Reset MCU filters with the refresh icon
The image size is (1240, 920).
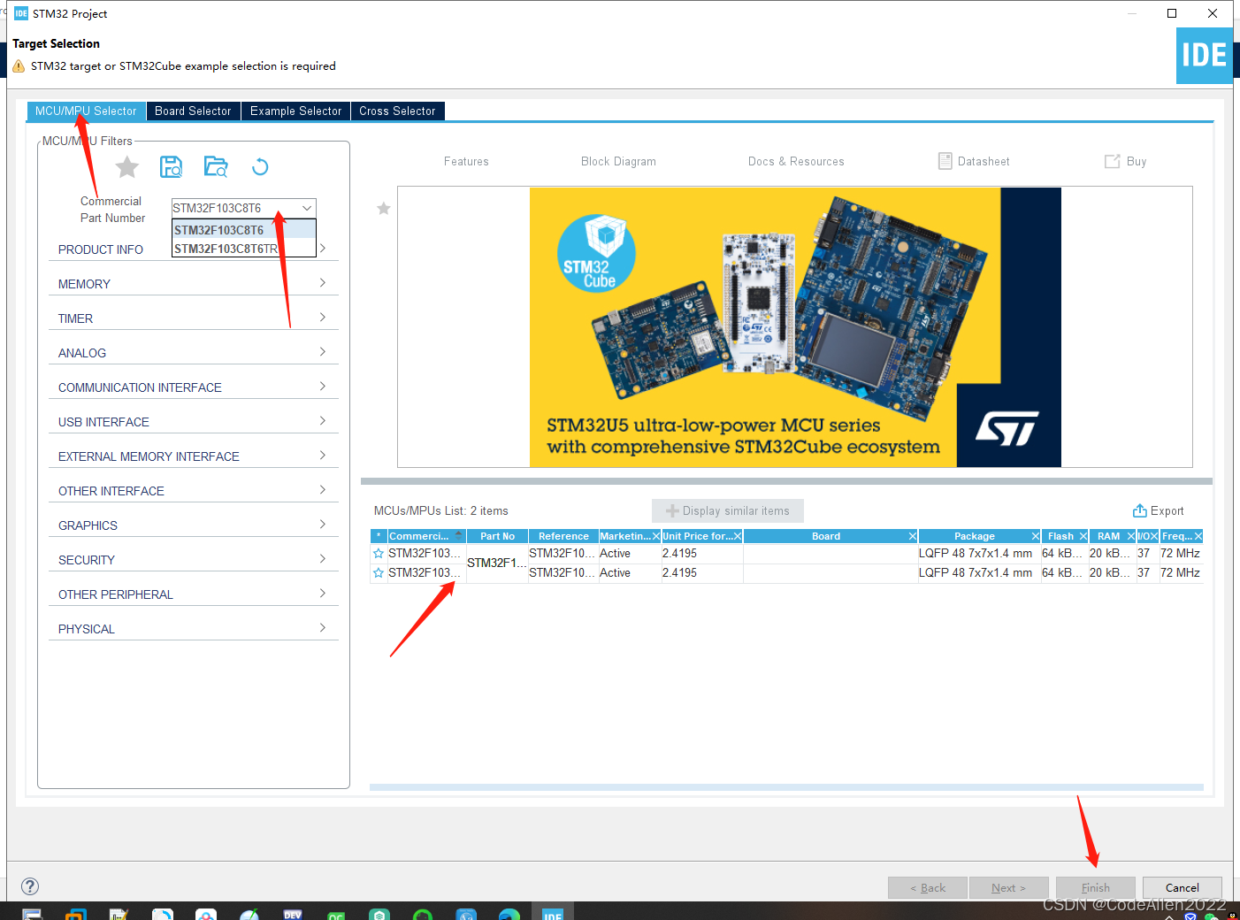coord(259,166)
